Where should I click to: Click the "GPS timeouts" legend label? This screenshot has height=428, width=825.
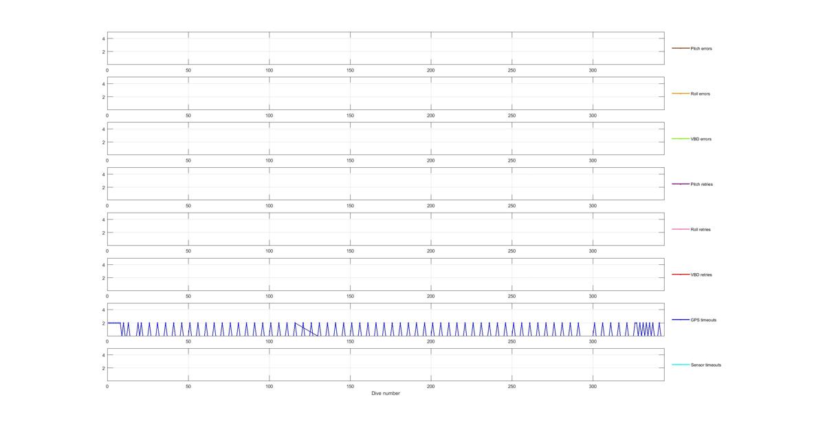(703, 320)
